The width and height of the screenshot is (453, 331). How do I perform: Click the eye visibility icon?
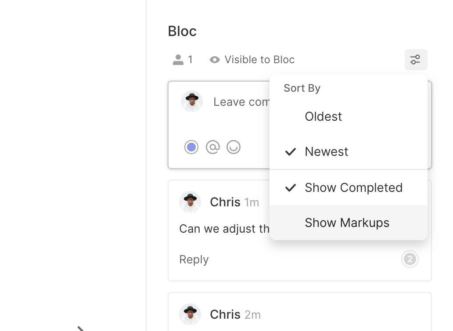[215, 60]
